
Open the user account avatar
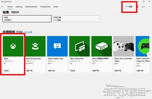point(138,7)
